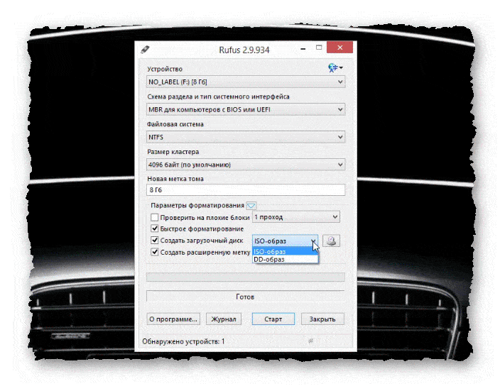Toggle create bootable disk checkbox
The width and height of the screenshot is (500, 386).
click(x=154, y=240)
